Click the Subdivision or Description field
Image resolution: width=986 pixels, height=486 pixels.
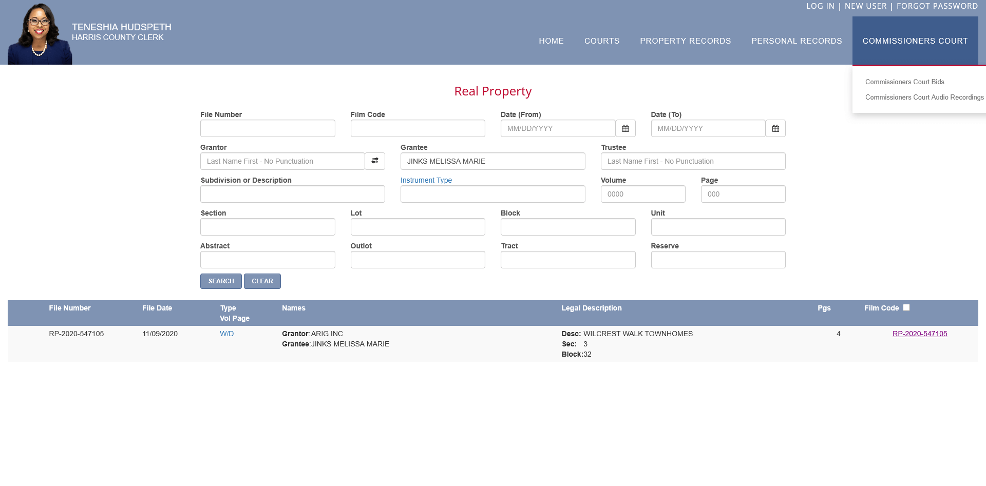click(293, 194)
